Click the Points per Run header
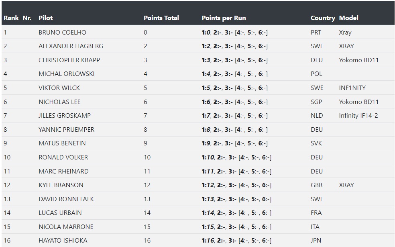This screenshot has width=395, height=247. (x=224, y=18)
